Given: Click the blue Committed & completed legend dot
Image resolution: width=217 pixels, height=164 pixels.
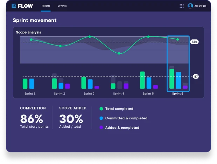Looking at the screenshot, I should point(101,118).
